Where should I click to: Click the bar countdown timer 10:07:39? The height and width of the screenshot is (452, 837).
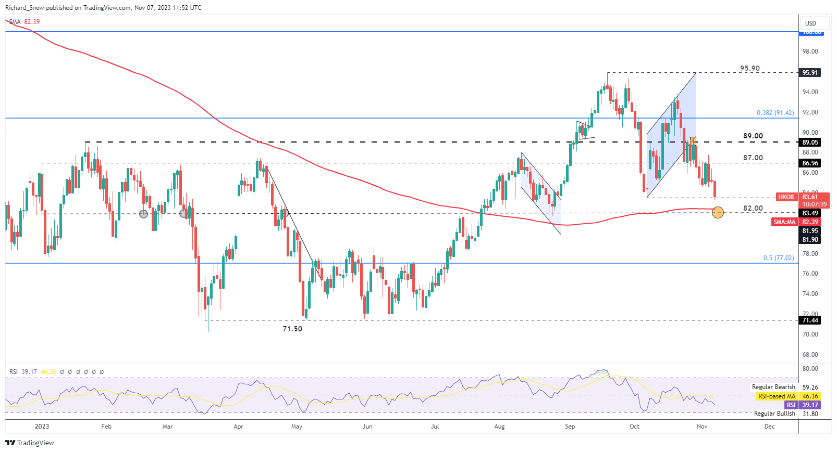click(x=815, y=204)
